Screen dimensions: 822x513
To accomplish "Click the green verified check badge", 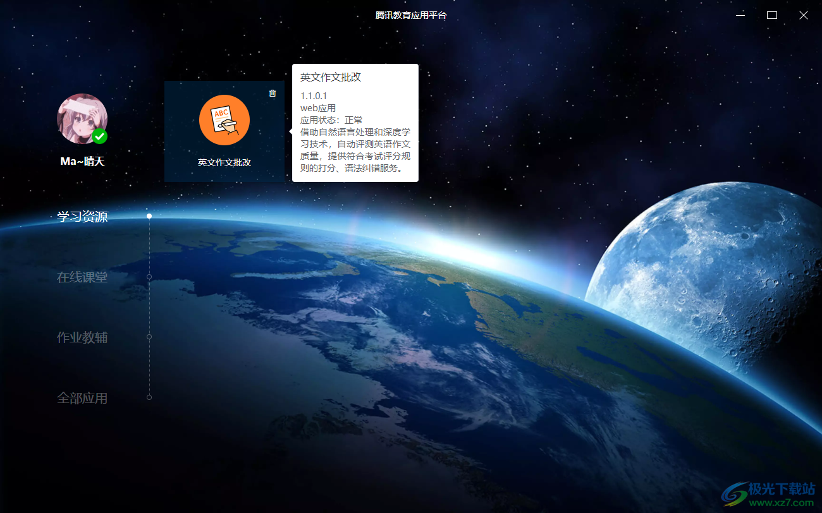I will coord(99,136).
